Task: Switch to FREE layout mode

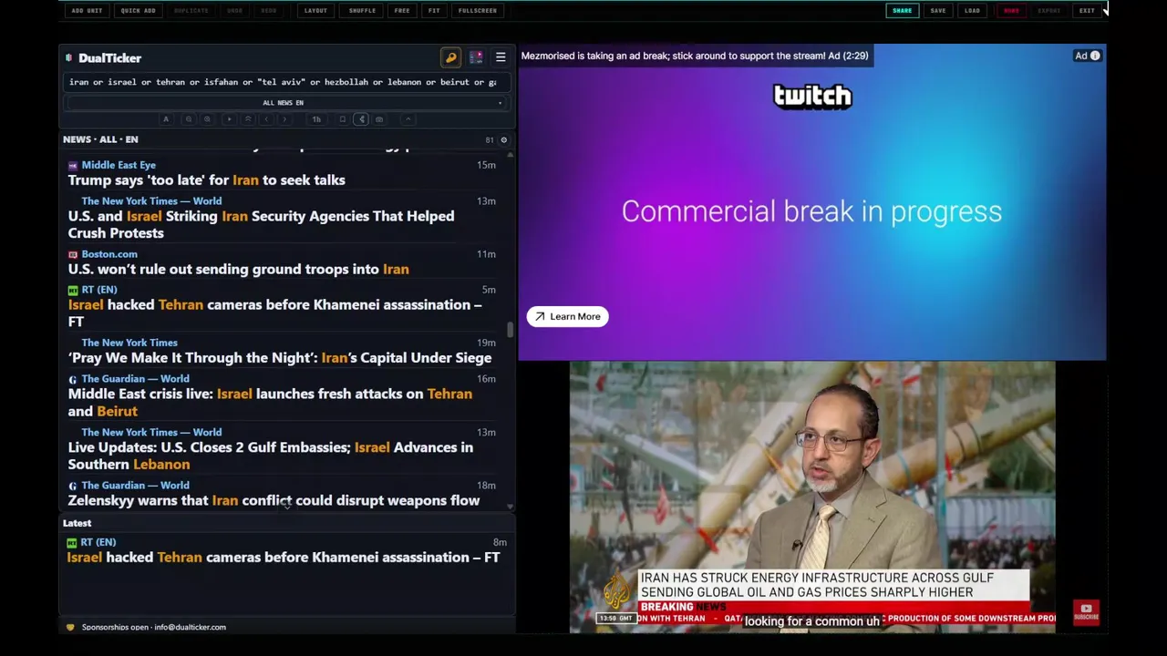Action: pos(402,11)
